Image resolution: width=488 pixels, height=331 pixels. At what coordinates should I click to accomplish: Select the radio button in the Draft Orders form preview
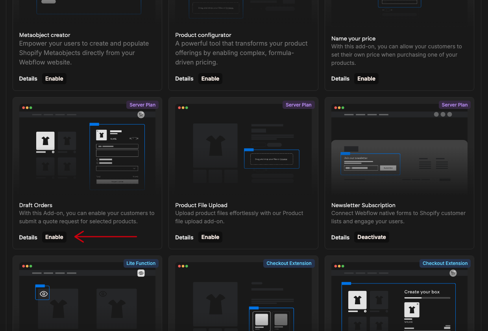point(97,160)
